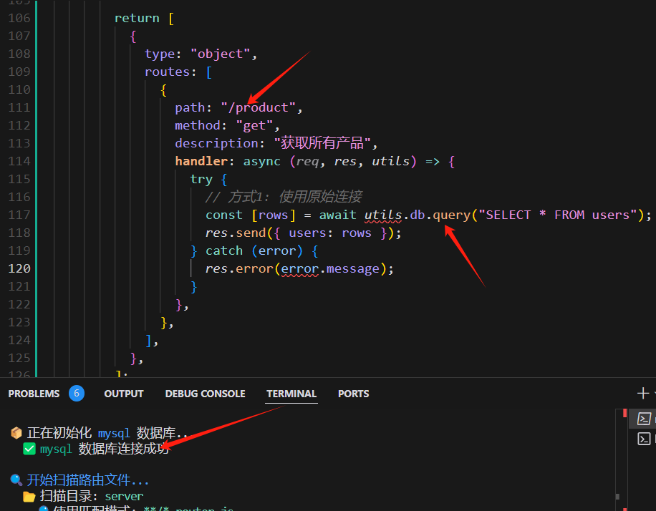
Task: Click 'server' in the 扫描目录 terminal line
Action: (x=124, y=497)
